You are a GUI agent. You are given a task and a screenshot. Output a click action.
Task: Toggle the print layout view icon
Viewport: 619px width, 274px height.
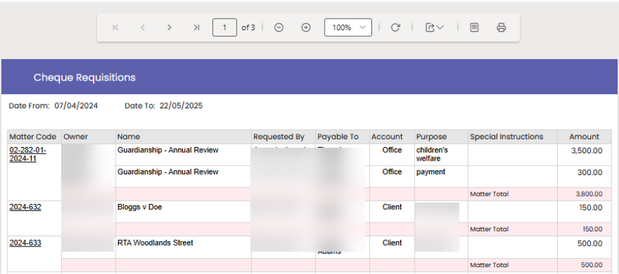(x=475, y=27)
